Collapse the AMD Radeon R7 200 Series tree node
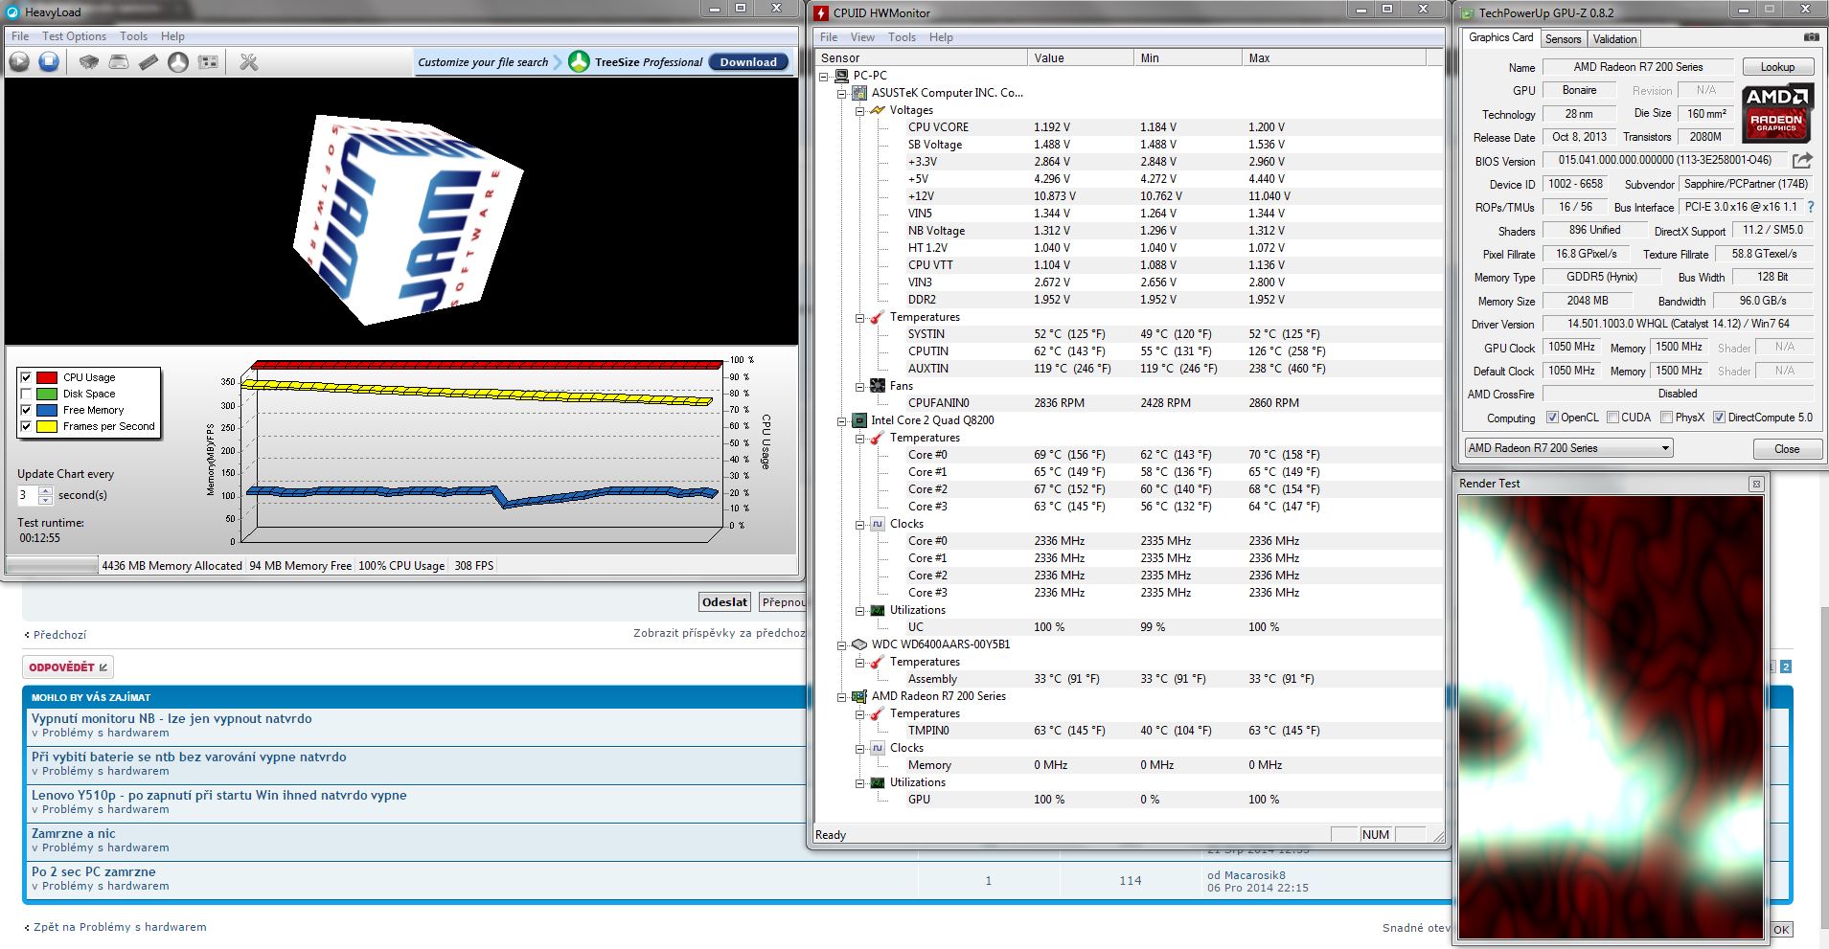Image resolution: width=1829 pixels, height=949 pixels. (x=841, y=697)
